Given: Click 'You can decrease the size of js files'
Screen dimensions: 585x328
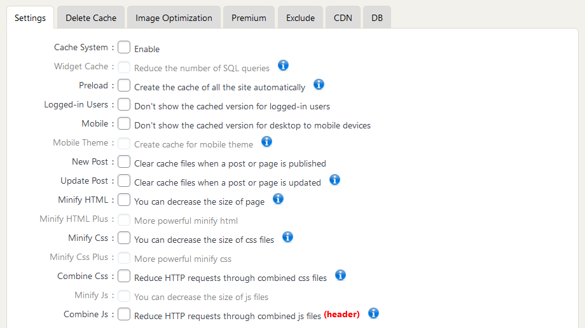Looking at the screenshot, I should [x=201, y=297].
